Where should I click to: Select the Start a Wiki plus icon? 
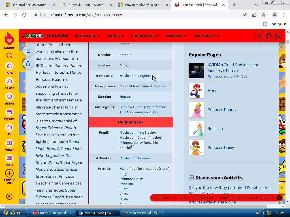click(9, 173)
